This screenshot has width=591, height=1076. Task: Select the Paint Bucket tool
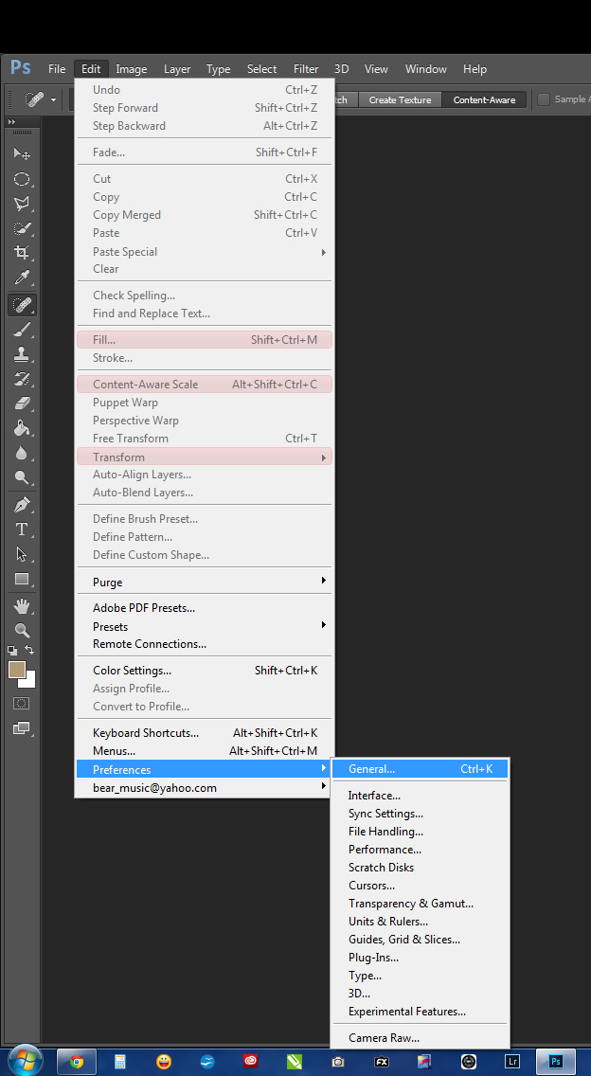(22, 428)
